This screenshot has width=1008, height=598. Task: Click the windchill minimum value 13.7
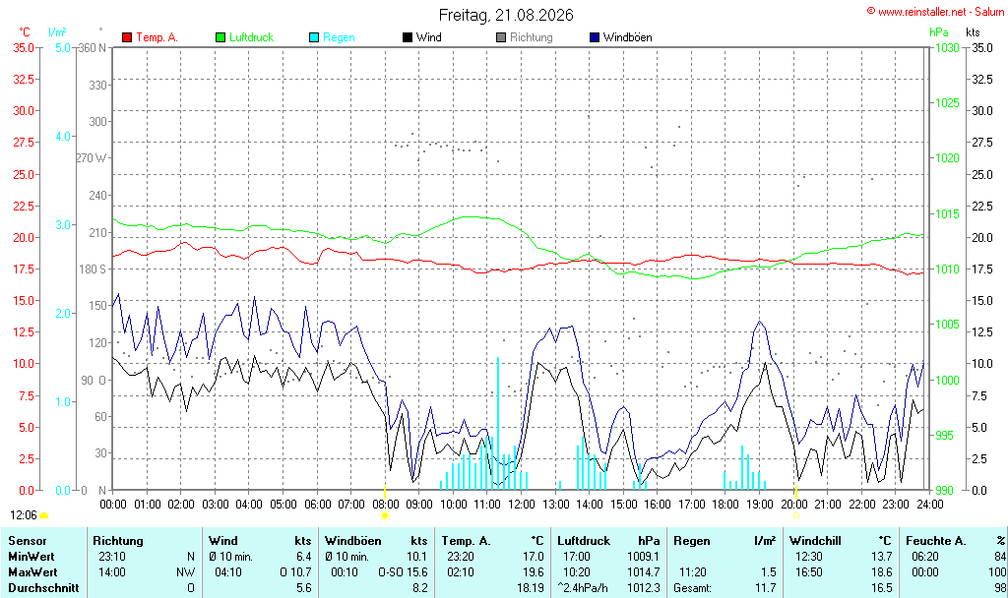pyautogui.click(x=881, y=557)
